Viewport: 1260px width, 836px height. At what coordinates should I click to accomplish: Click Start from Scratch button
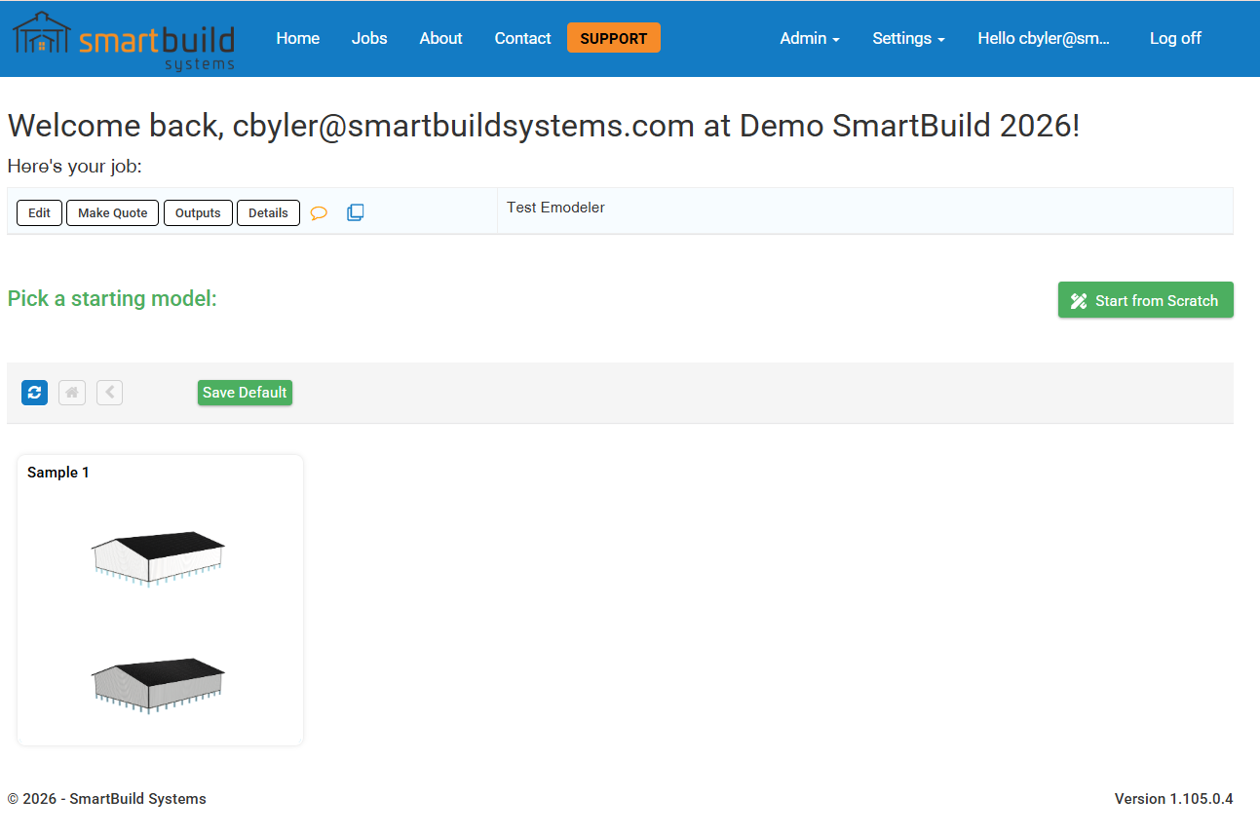click(x=1146, y=300)
